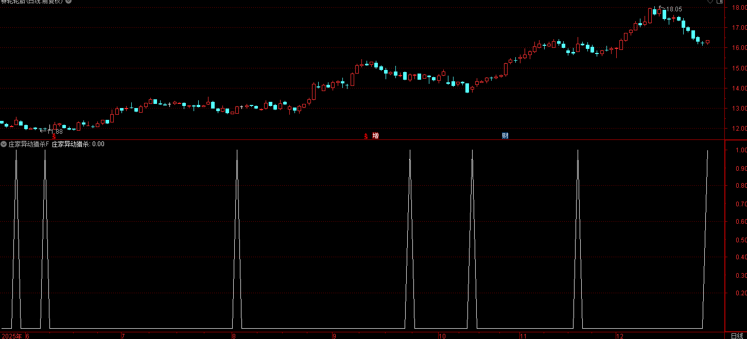Click the 11.88 low price label
This screenshot has height=339, width=747.
55,132
